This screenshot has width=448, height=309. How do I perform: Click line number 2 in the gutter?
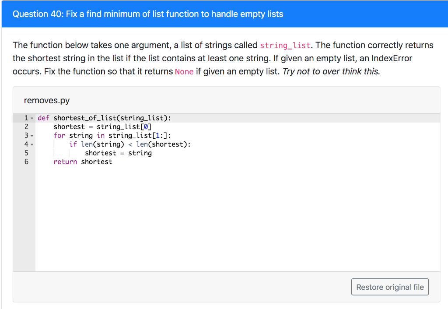[x=26, y=126]
